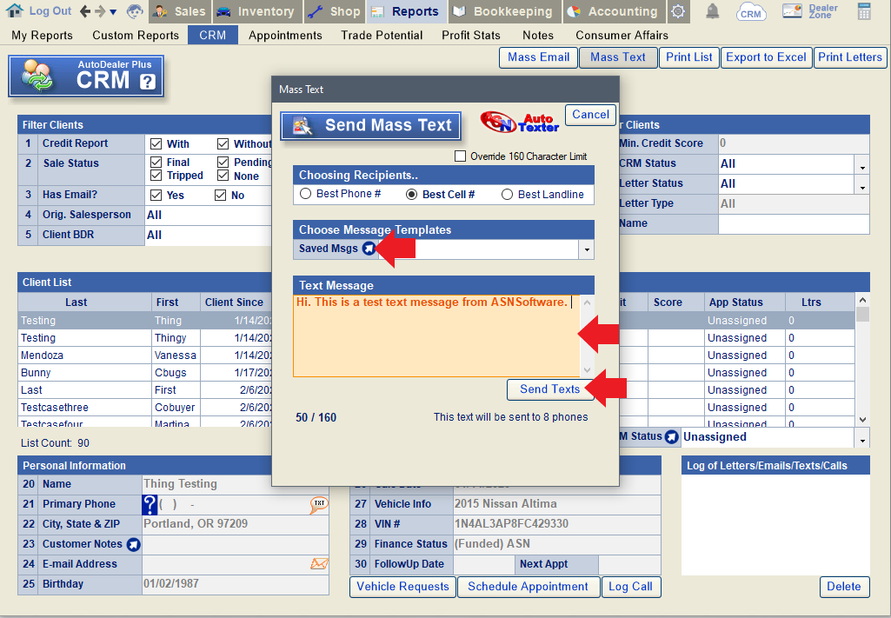The image size is (891, 618).
Task: Go forward with the right arrow icon
Action: 100,10
